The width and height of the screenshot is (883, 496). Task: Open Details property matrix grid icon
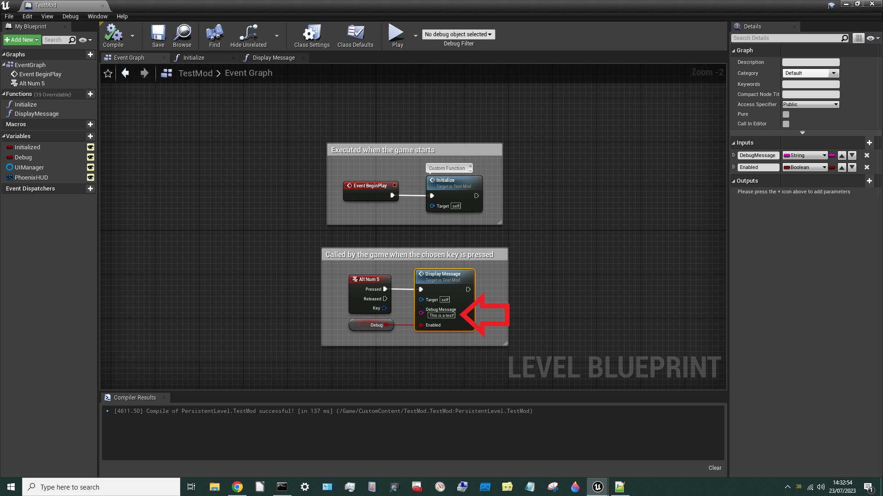point(858,38)
